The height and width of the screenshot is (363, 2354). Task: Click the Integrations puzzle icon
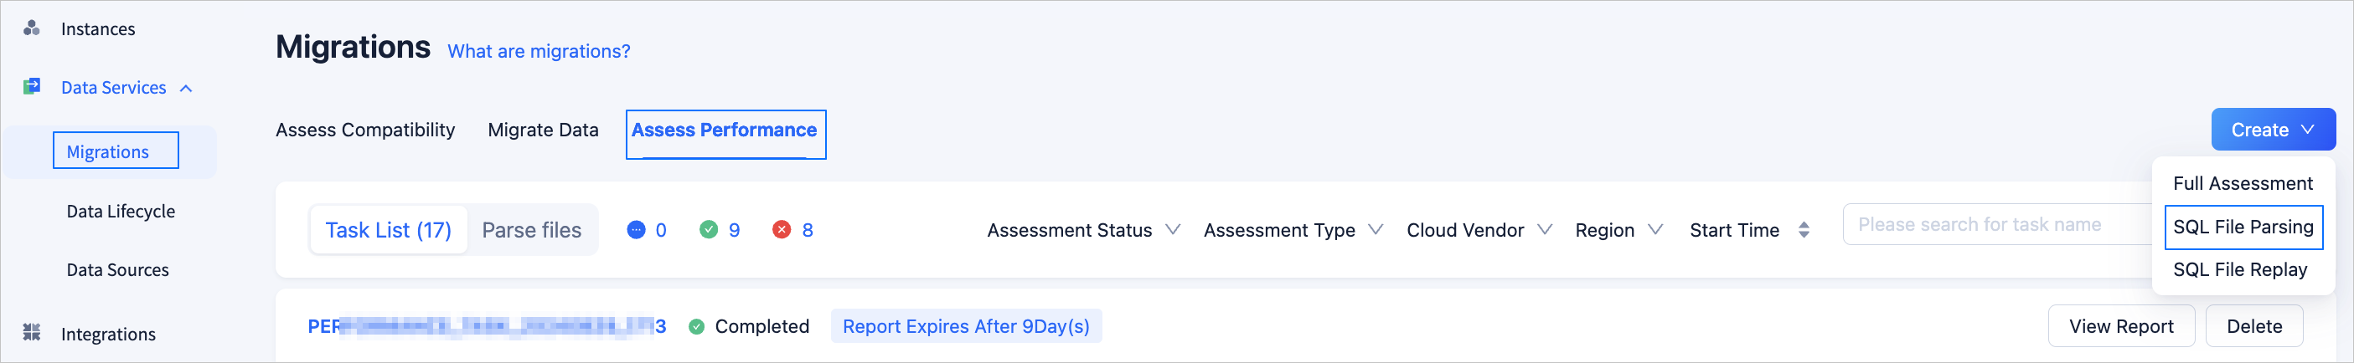tap(32, 333)
